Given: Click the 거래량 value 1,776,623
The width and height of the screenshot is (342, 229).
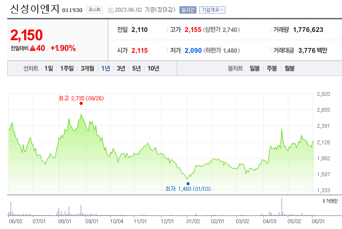Looking at the screenshot, I should tap(308, 30).
